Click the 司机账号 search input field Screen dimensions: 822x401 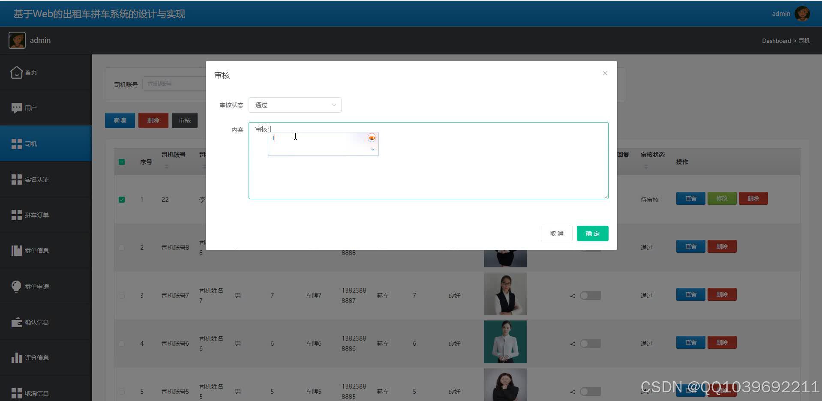(174, 84)
